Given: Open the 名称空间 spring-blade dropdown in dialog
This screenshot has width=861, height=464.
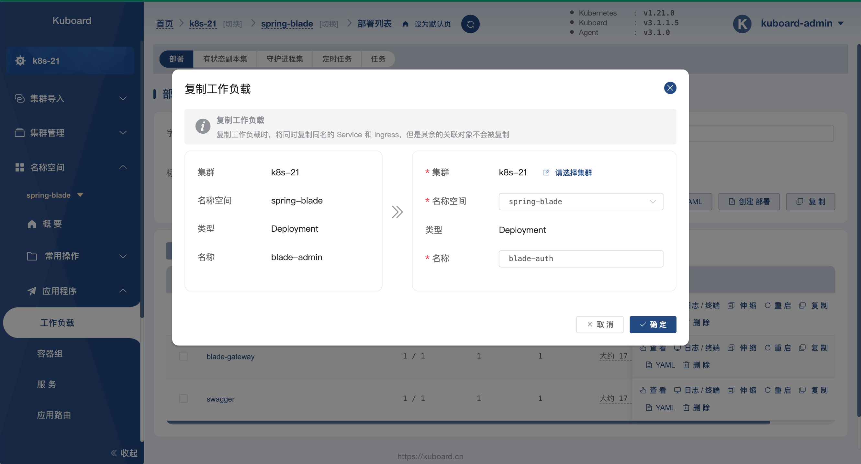Looking at the screenshot, I should coord(581,202).
